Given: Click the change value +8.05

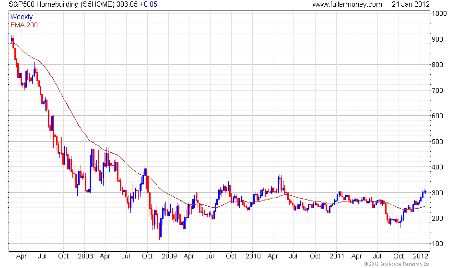Looking at the screenshot, I should 148,4.
